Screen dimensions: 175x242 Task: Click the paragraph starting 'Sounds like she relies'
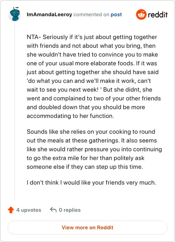click(x=94, y=149)
